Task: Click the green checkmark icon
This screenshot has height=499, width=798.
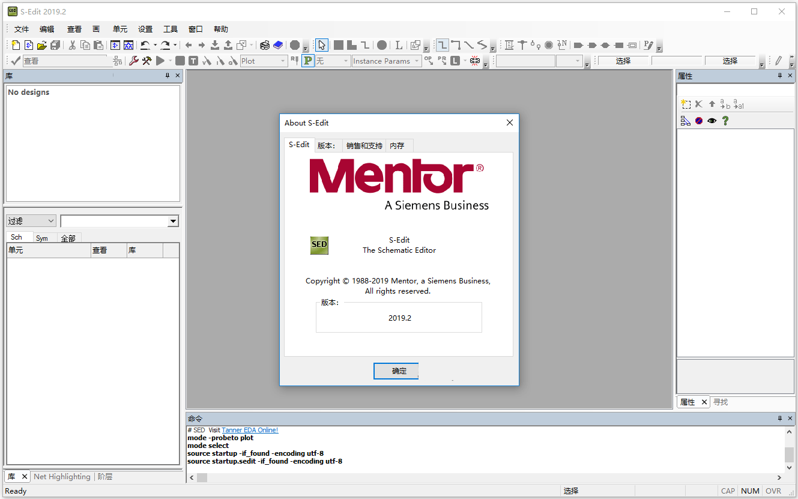Action: [16, 61]
